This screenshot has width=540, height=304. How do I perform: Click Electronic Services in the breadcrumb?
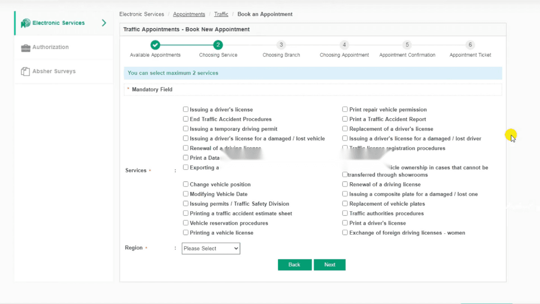pyautogui.click(x=142, y=14)
